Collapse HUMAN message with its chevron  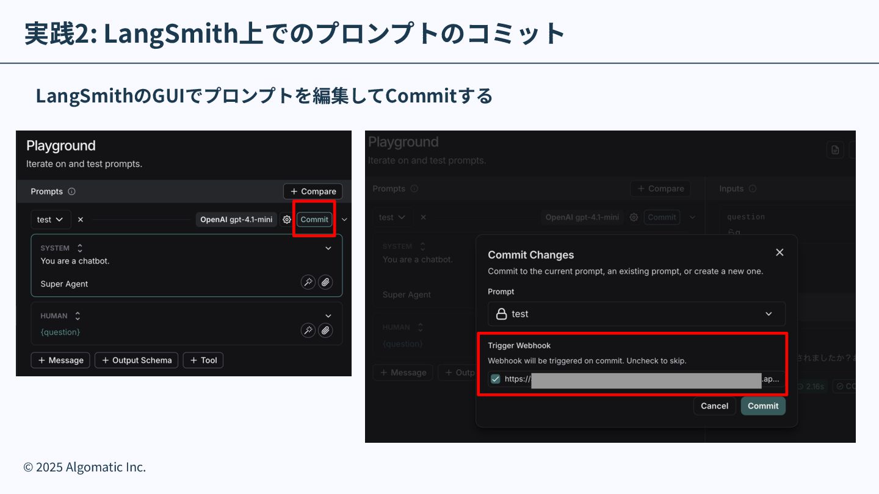(x=328, y=316)
